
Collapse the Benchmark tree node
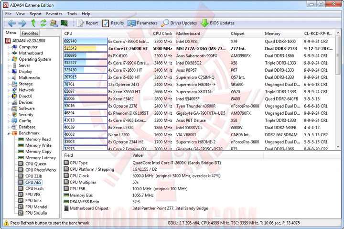pyautogui.click(x=9, y=133)
